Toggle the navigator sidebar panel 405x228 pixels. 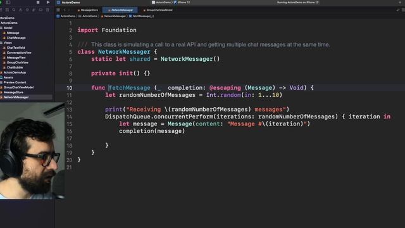[x=8, y=3]
